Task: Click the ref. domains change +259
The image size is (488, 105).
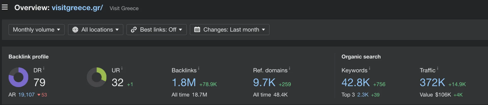Action: click(285, 84)
